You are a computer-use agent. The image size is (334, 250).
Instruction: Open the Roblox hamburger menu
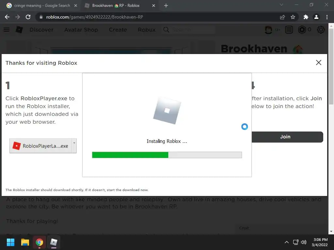tap(7, 30)
